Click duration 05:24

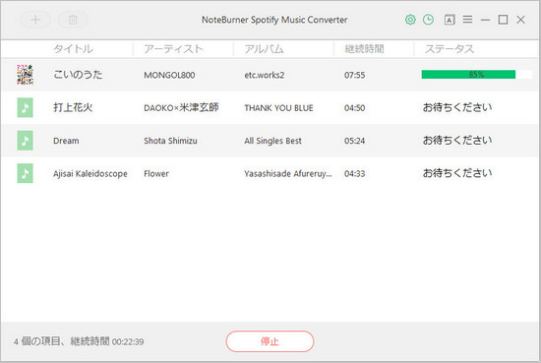355,141
